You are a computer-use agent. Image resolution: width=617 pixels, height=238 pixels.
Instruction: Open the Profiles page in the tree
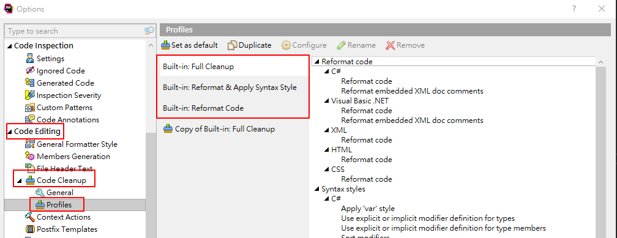59,204
